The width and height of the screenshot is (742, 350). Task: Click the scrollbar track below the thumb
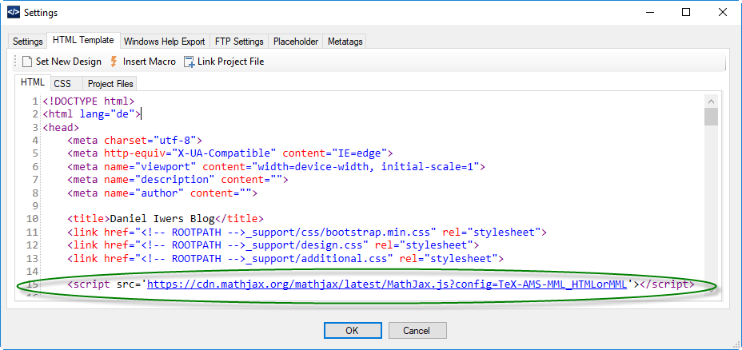coord(711,204)
